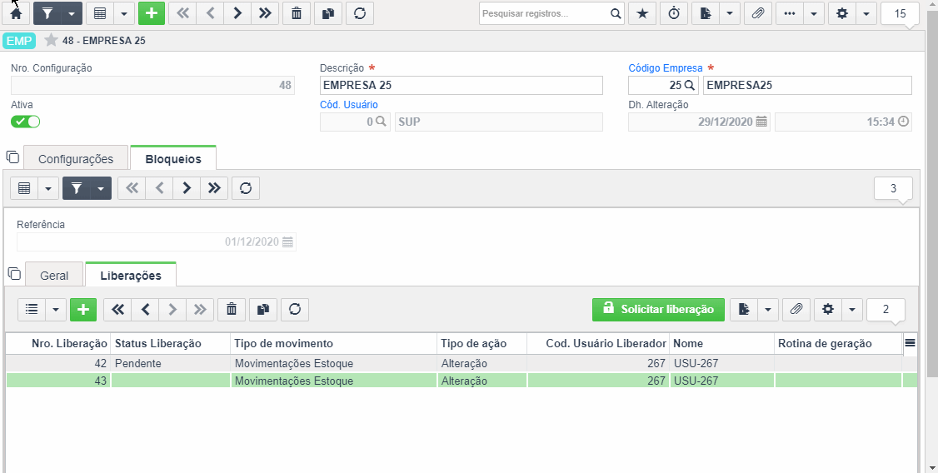This screenshot has height=473, width=938.
Task: Open the grid column options menu icon
Action: pyautogui.click(x=910, y=342)
